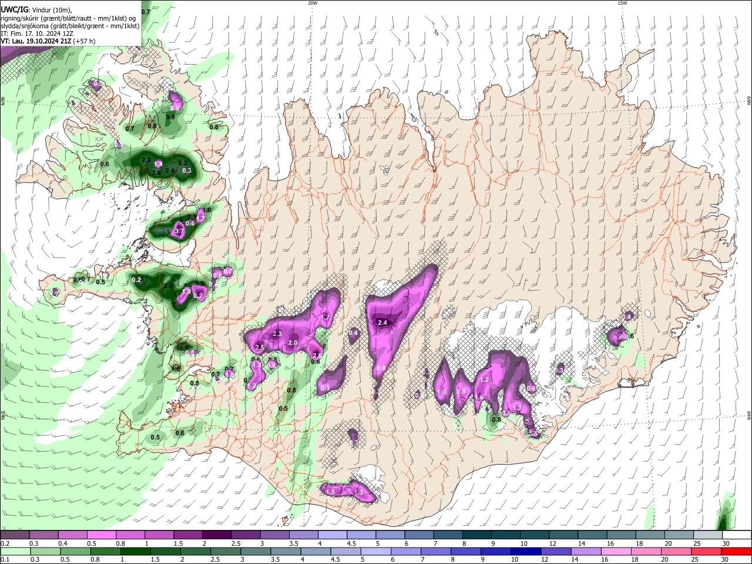Click the 1.5 value near the south coast glacier

tap(330, 492)
